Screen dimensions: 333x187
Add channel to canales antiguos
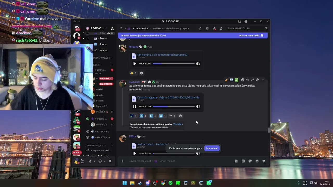[x=112, y=145]
